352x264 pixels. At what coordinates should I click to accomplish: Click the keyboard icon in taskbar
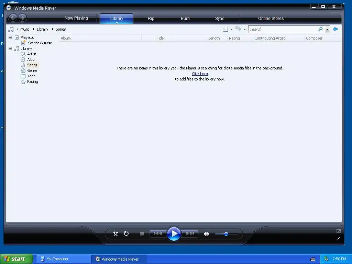pos(313,259)
